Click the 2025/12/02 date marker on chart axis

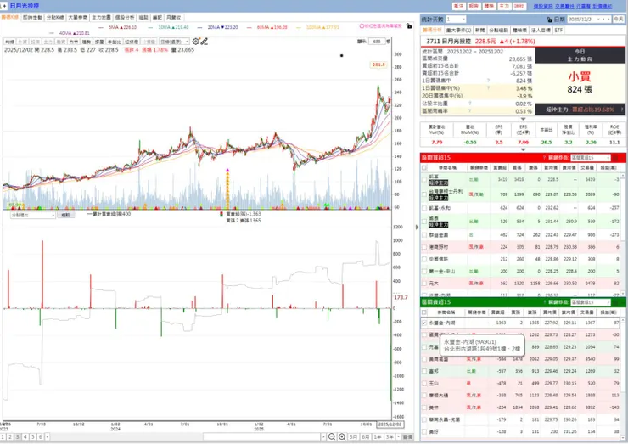(390, 424)
